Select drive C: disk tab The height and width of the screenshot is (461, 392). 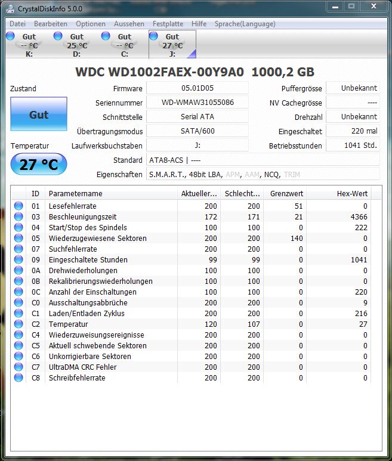[124, 45]
